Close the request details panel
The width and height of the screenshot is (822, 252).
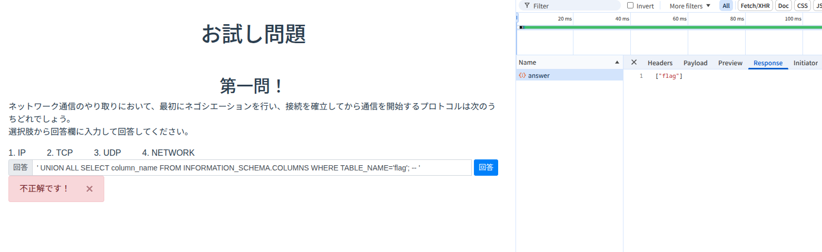[634, 63]
